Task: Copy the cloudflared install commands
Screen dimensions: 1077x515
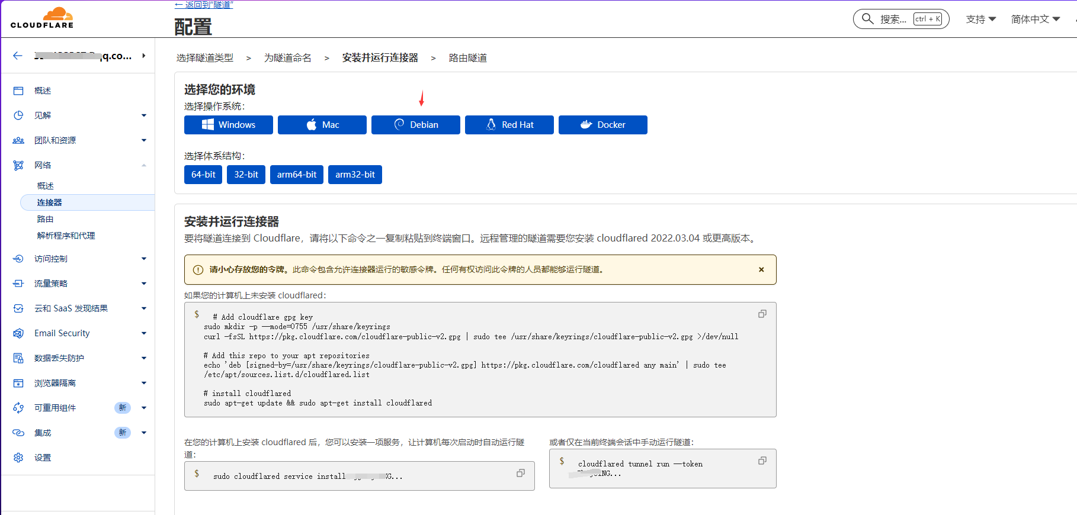Action: [x=762, y=314]
